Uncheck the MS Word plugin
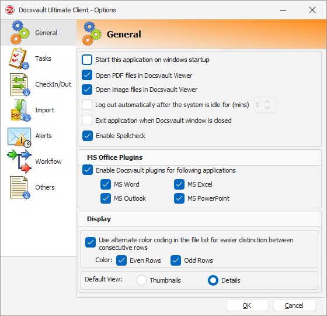 point(106,184)
